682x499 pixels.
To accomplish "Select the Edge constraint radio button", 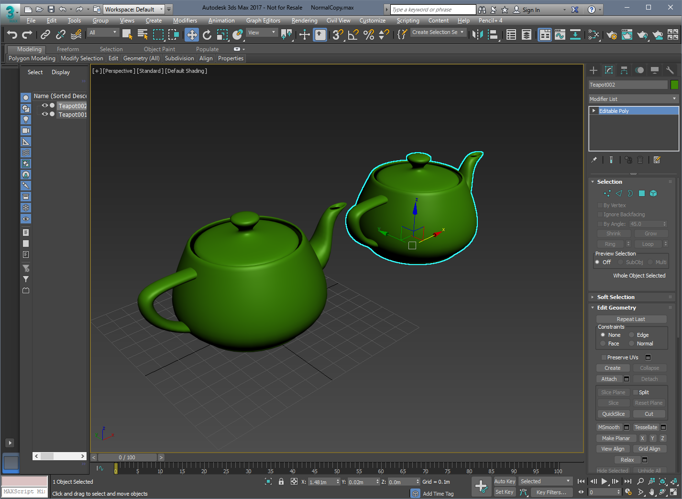I will [631, 335].
